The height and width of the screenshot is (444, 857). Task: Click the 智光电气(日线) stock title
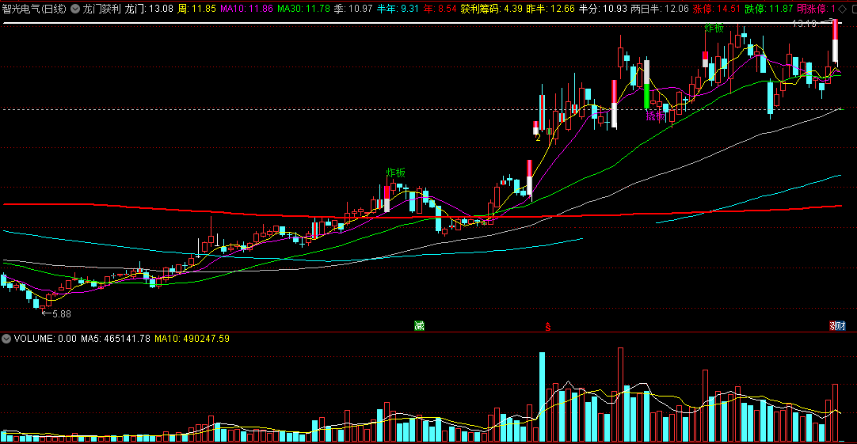[x=34, y=9]
